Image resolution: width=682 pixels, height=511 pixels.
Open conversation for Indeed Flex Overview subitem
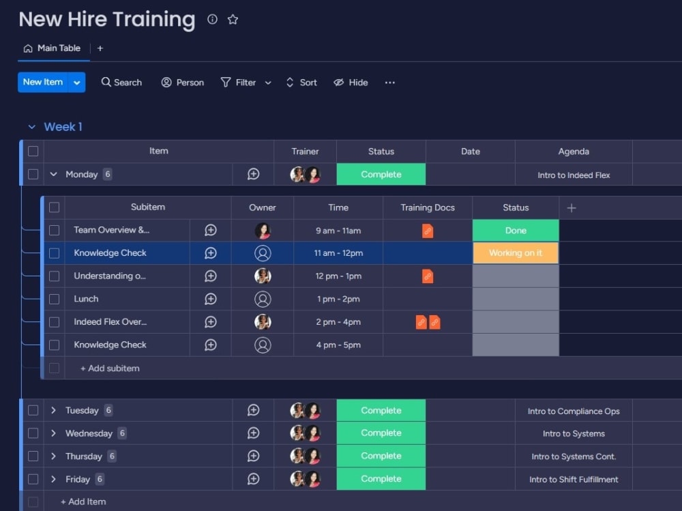click(x=211, y=322)
